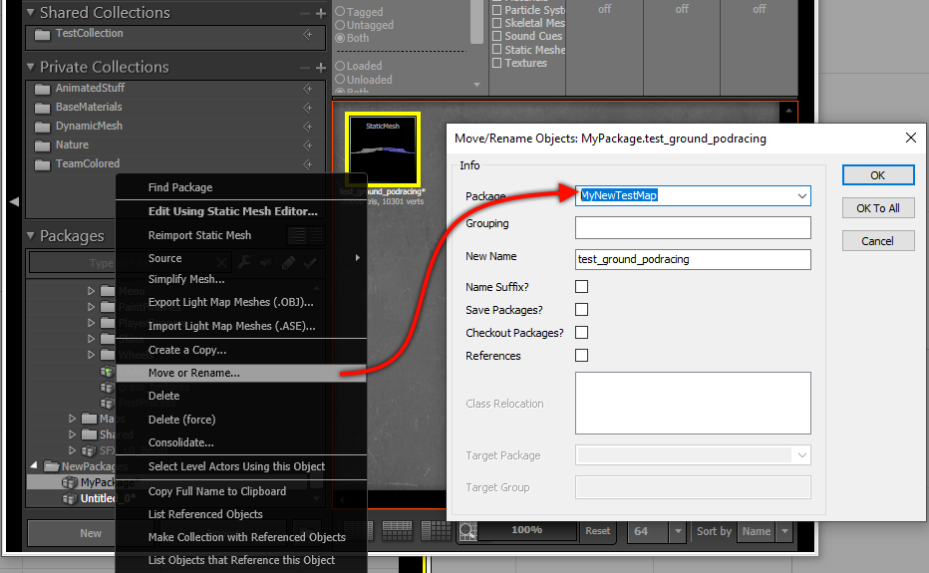The width and height of the screenshot is (929, 573).
Task: Click the 100% thumbnail zoom slider
Action: pyautogui.click(x=526, y=531)
